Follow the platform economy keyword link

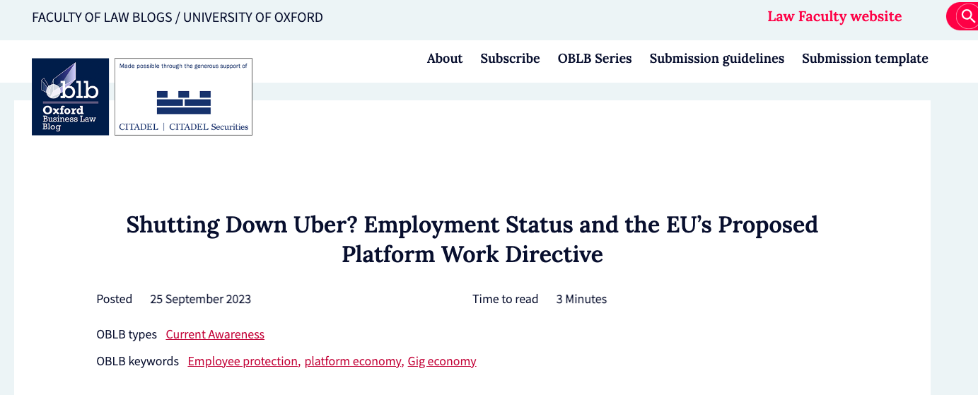[x=353, y=361]
